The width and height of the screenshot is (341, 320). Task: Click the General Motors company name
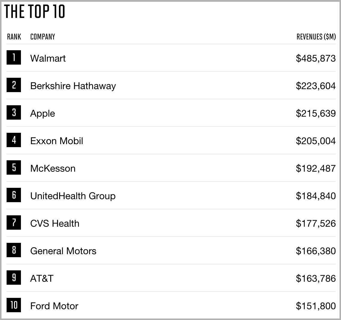pos(63,251)
